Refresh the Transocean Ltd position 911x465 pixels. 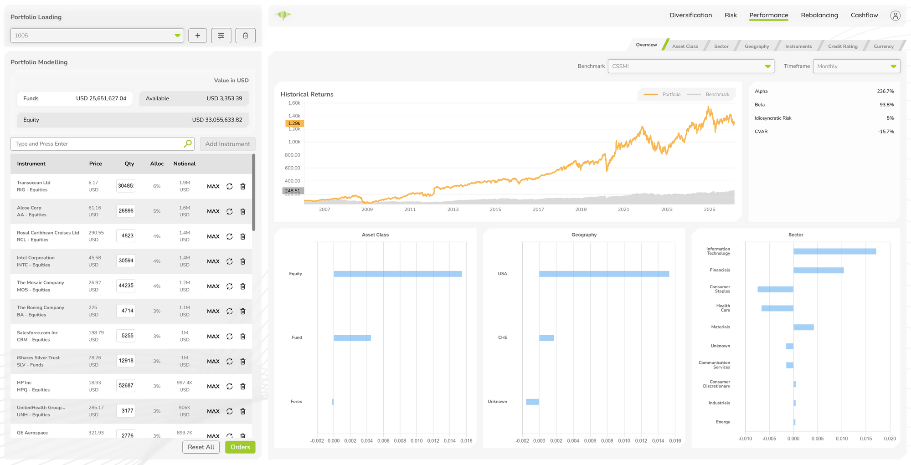pos(229,186)
